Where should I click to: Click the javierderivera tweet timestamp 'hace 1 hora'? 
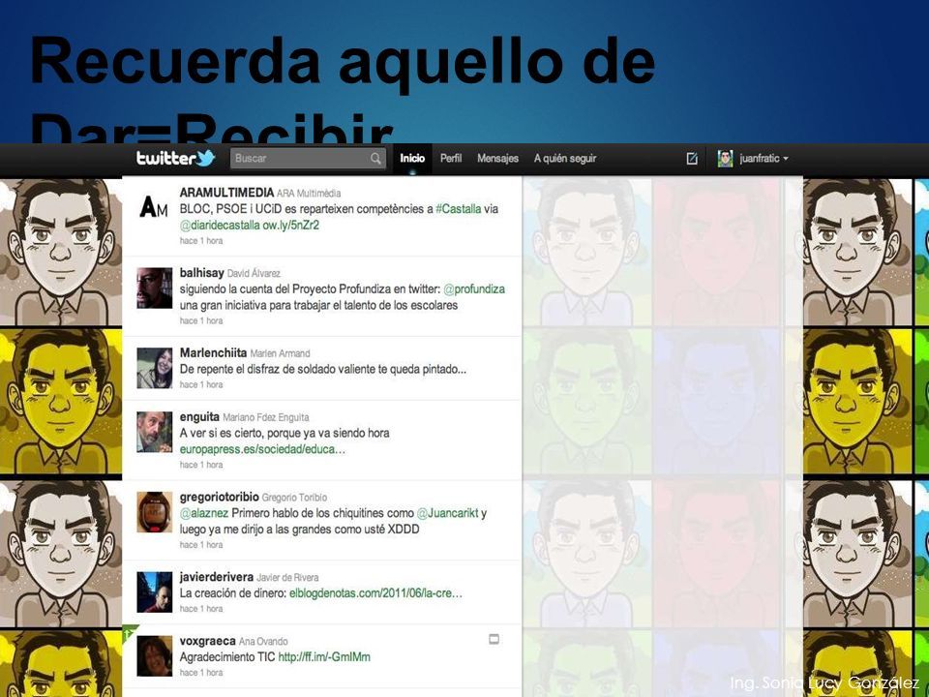pos(201,609)
